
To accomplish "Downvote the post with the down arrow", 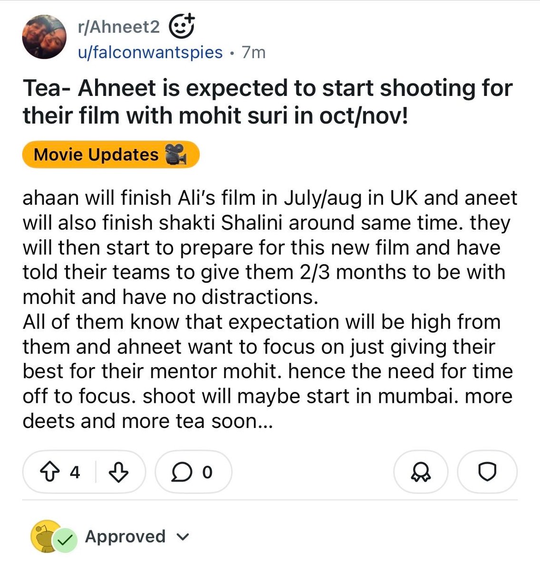I will [x=119, y=472].
